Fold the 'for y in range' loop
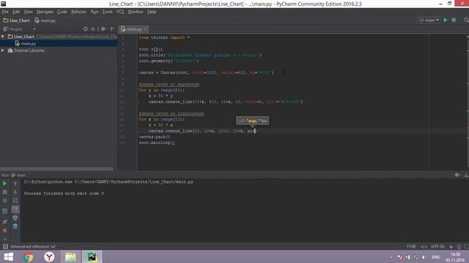 [138, 90]
